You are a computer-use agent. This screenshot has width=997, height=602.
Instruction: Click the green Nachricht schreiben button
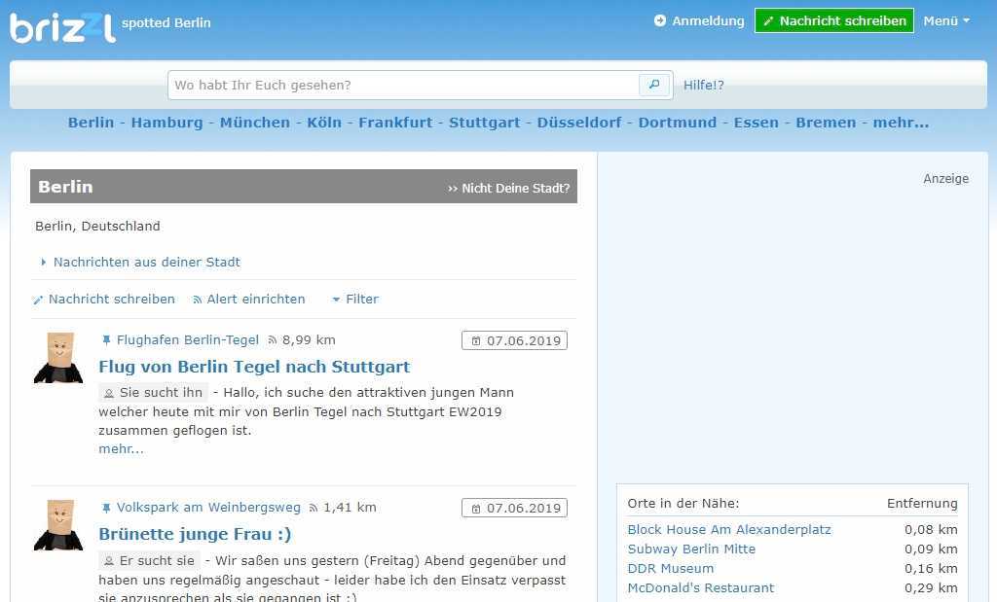click(834, 21)
